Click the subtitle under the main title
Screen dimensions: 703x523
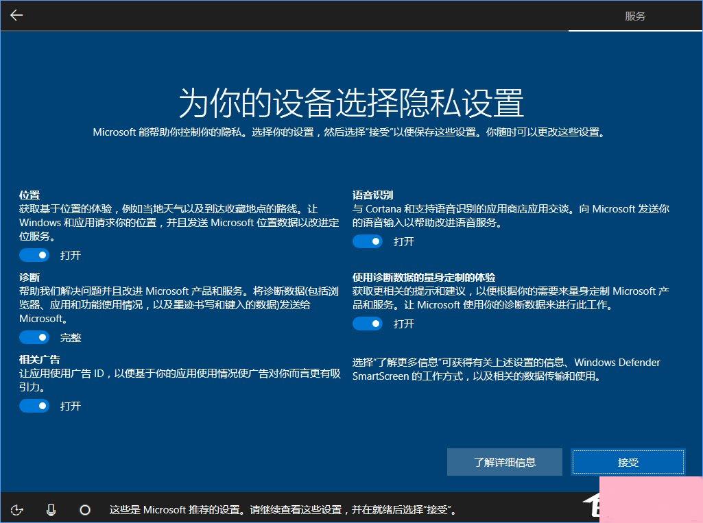point(349,132)
